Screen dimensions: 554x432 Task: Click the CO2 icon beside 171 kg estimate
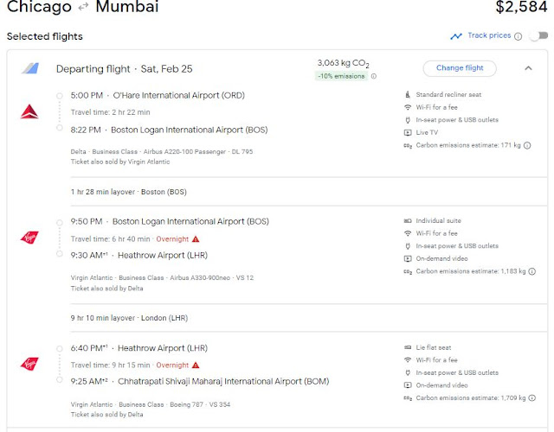coord(408,146)
